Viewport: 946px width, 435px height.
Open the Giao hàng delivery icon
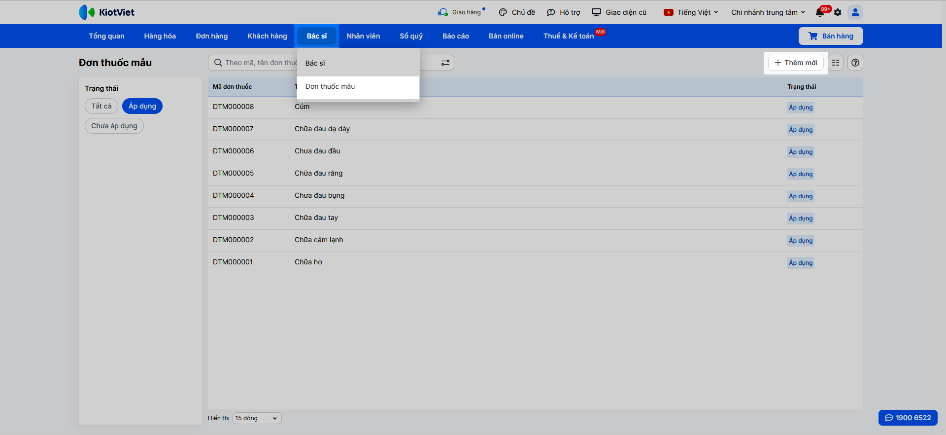(442, 12)
